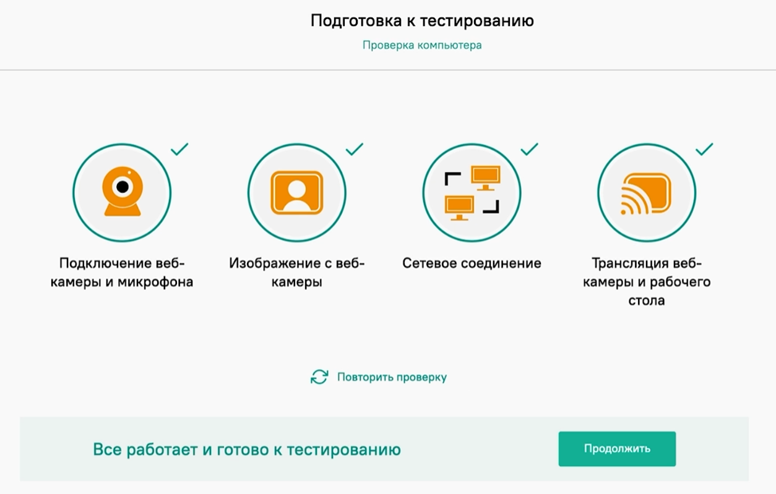776x494 pixels.
Task: Select the Подготовка к тестированию heading
Action: pos(423,20)
